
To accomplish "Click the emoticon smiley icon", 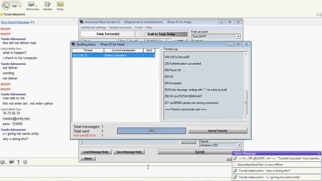I will pos(3,162).
